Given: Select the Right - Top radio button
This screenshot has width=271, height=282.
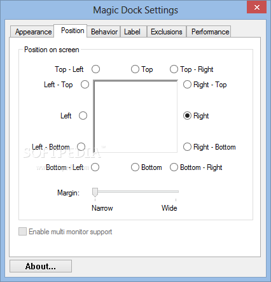Looking at the screenshot, I should point(187,85).
